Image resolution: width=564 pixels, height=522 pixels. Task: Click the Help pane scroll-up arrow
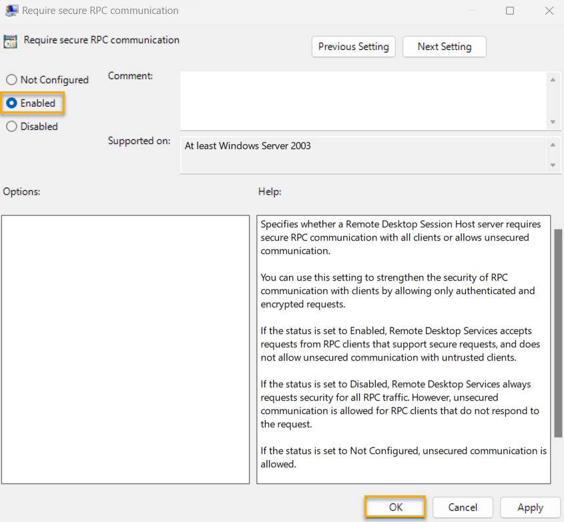558,220
